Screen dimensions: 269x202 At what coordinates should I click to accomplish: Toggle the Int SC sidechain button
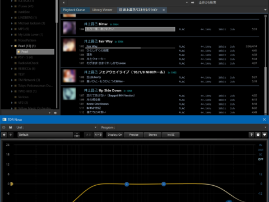pyautogui.click(x=171, y=135)
